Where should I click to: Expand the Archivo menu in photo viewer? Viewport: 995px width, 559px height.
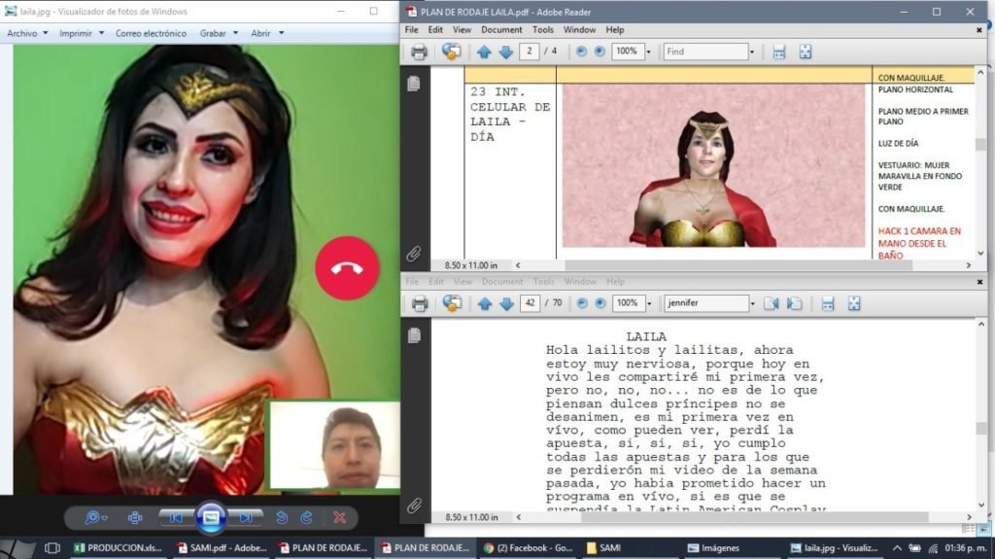(x=26, y=33)
